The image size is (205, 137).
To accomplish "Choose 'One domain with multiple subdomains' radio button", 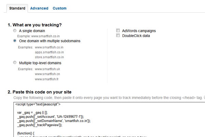I will [x=15, y=41].
